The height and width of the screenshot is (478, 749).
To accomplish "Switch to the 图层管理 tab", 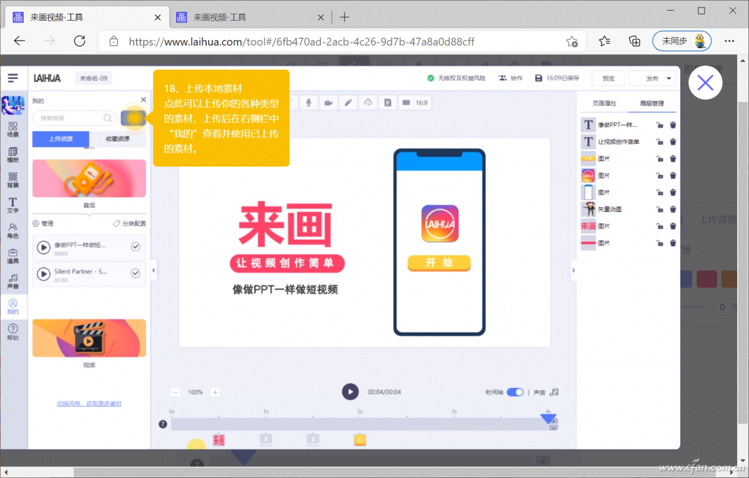I will pos(652,103).
